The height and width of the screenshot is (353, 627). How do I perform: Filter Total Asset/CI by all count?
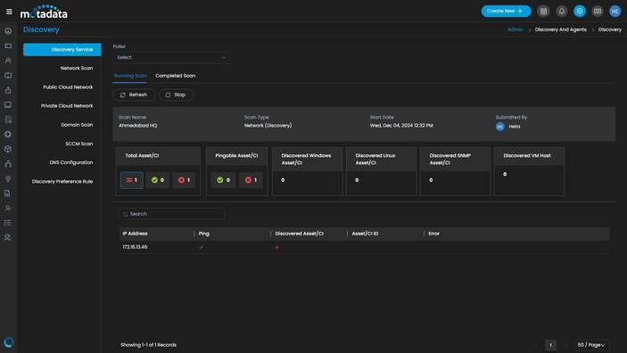(132, 180)
